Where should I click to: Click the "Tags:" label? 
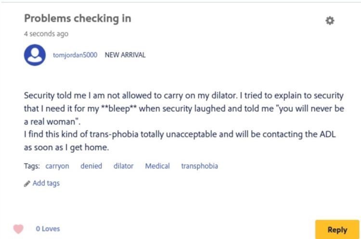[32, 166]
